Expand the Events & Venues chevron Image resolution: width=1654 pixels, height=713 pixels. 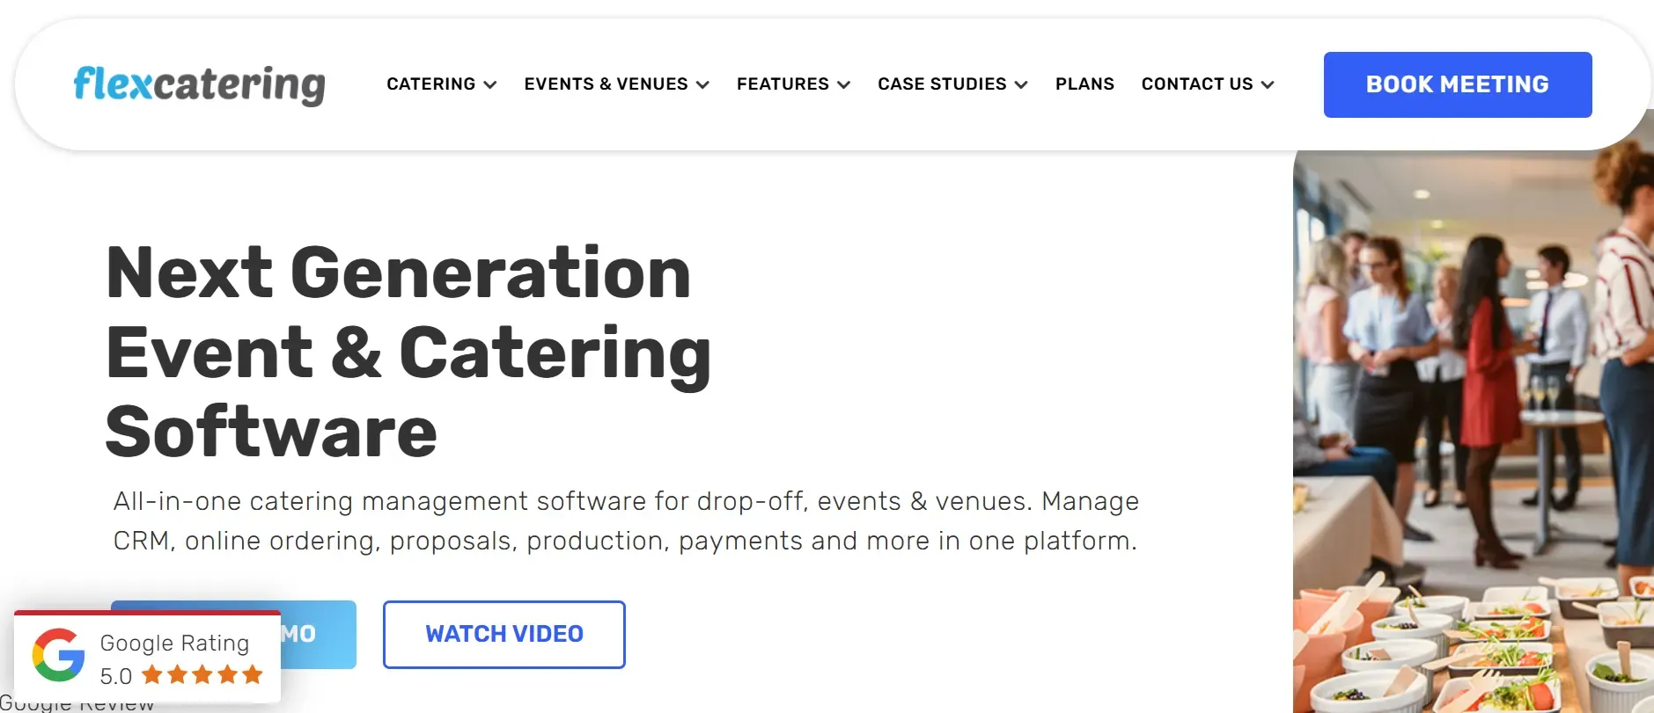click(702, 85)
